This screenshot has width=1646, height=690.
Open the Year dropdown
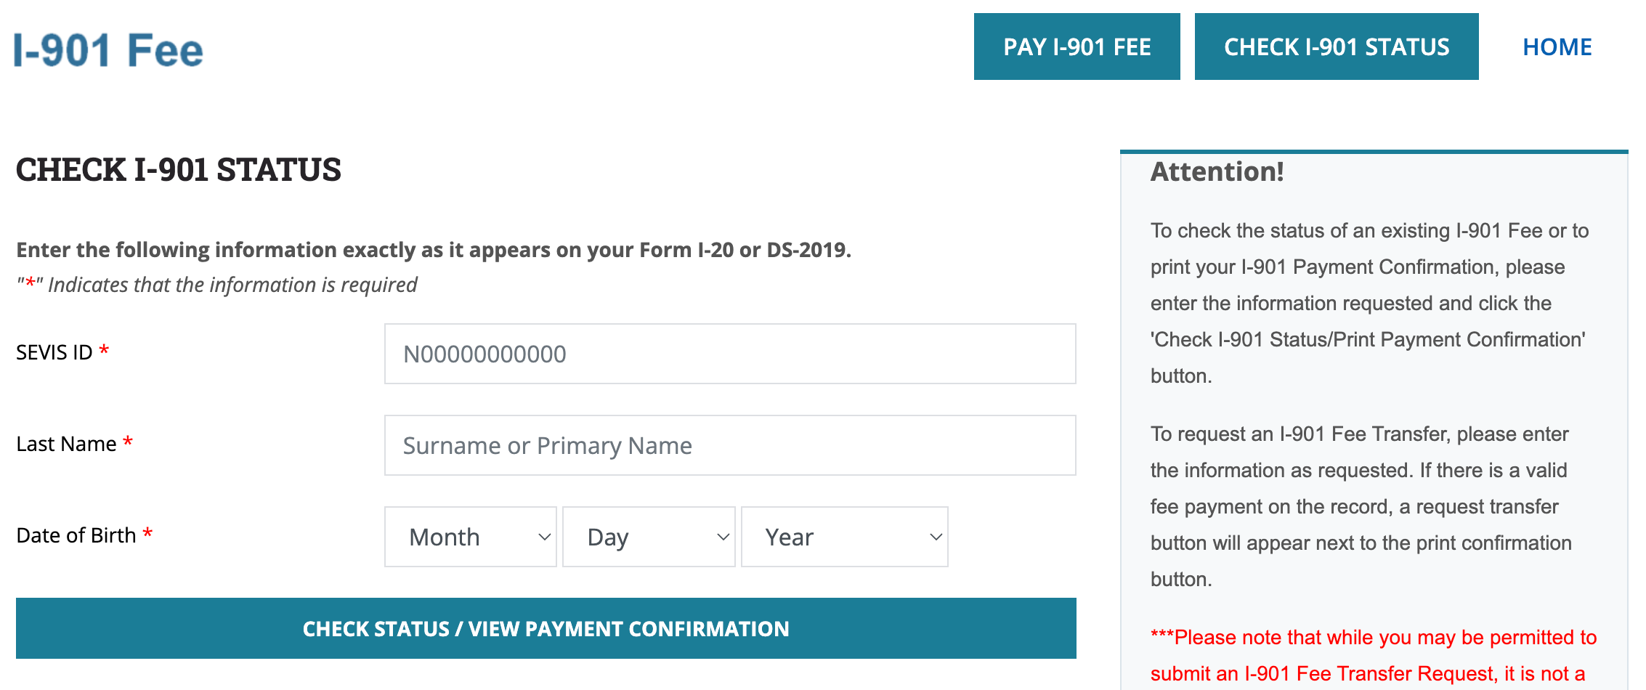845,537
